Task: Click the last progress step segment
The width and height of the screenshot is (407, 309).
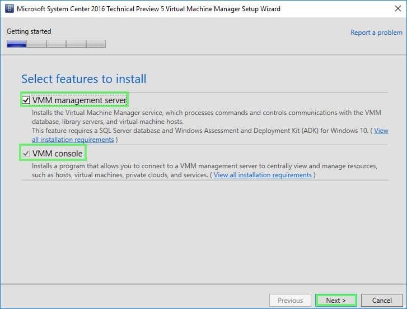Action: (96, 44)
